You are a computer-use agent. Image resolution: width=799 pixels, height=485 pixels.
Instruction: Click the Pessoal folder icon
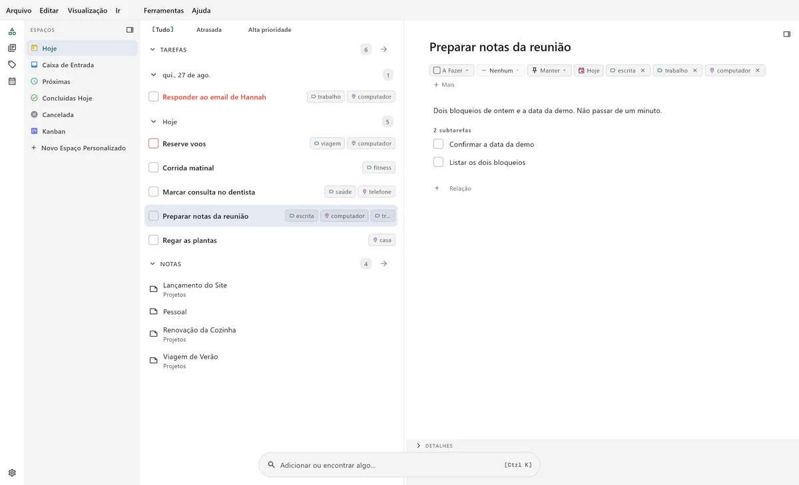pyautogui.click(x=154, y=312)
